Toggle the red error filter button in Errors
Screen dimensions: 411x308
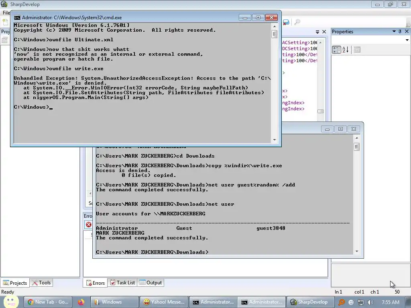(89, 225)
